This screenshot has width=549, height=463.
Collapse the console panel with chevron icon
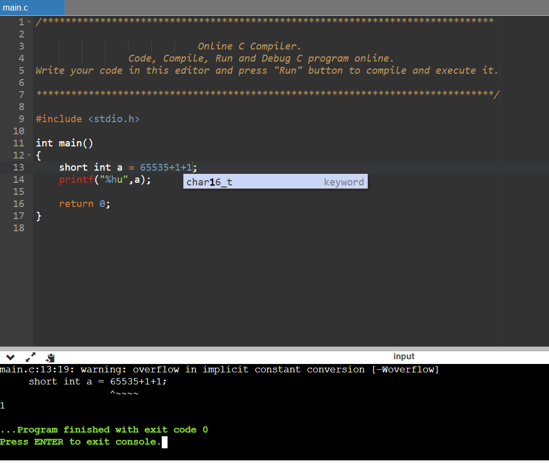(x=11, y=357)
